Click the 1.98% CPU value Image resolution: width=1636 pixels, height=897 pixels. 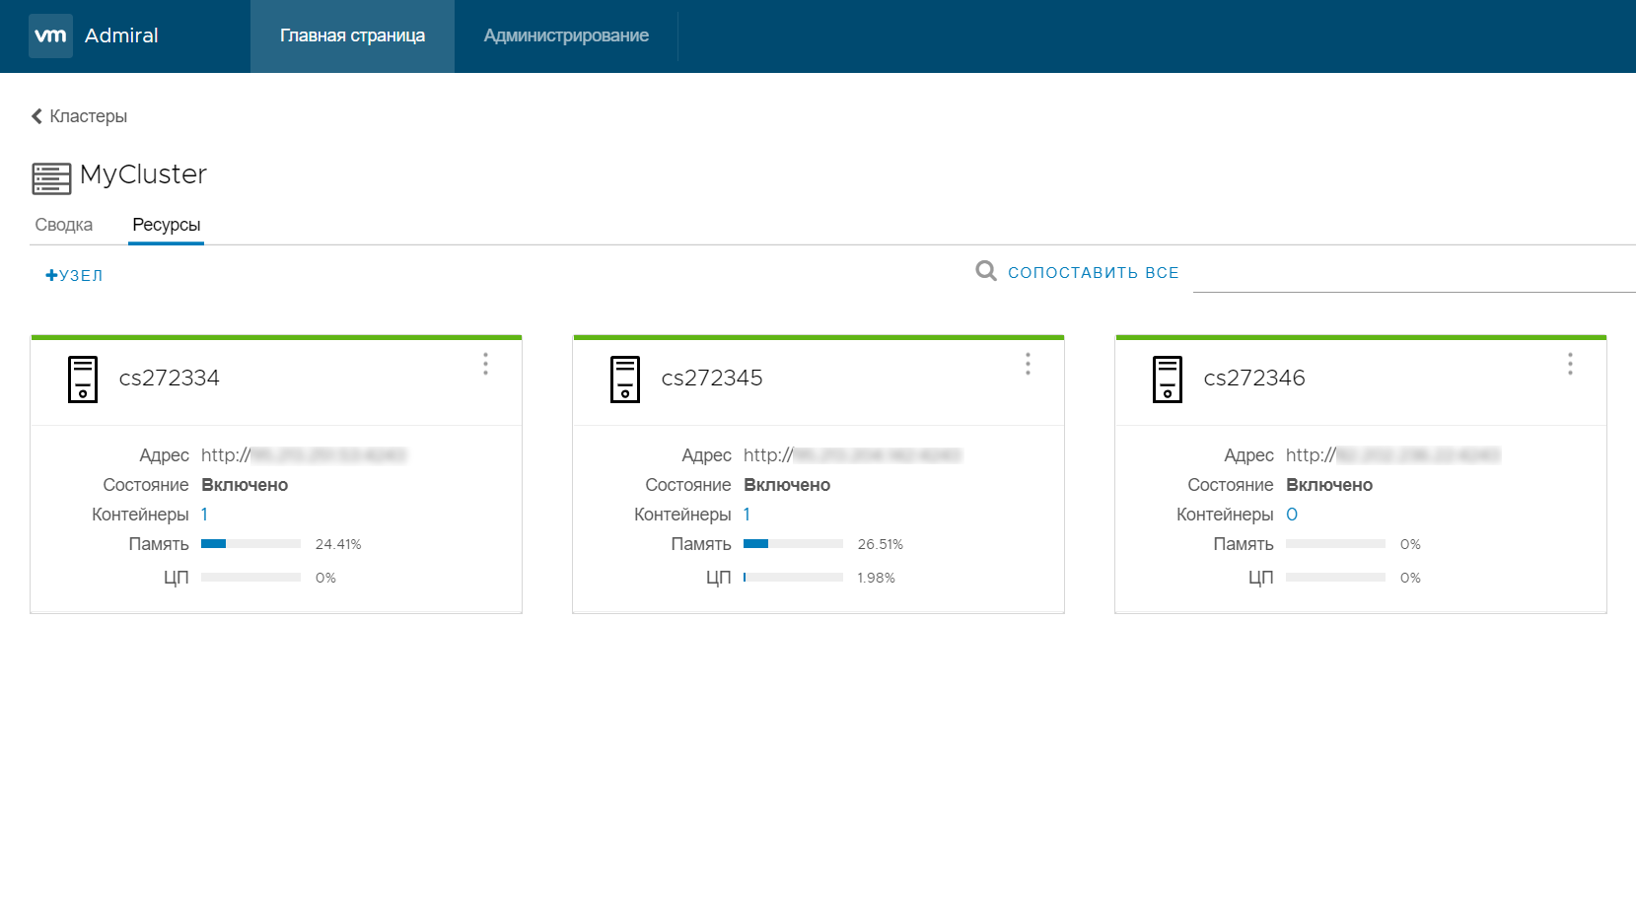coord(876,578)
